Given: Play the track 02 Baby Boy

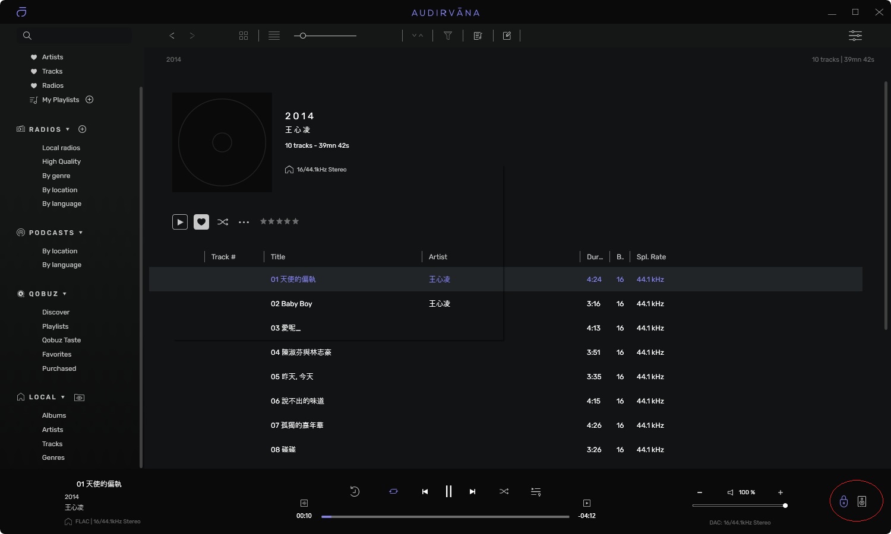Looking at the screenshot, I should 292,304.
